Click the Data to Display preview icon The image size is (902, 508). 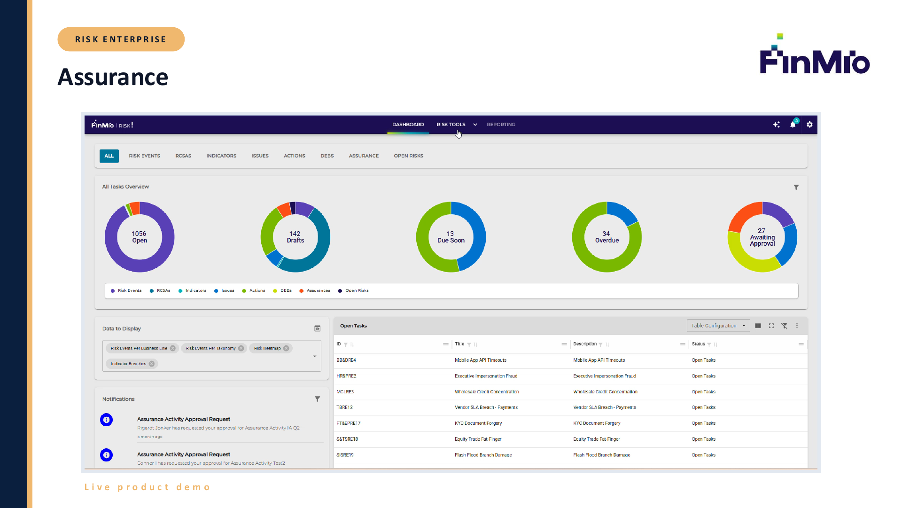tap(318, 328)
